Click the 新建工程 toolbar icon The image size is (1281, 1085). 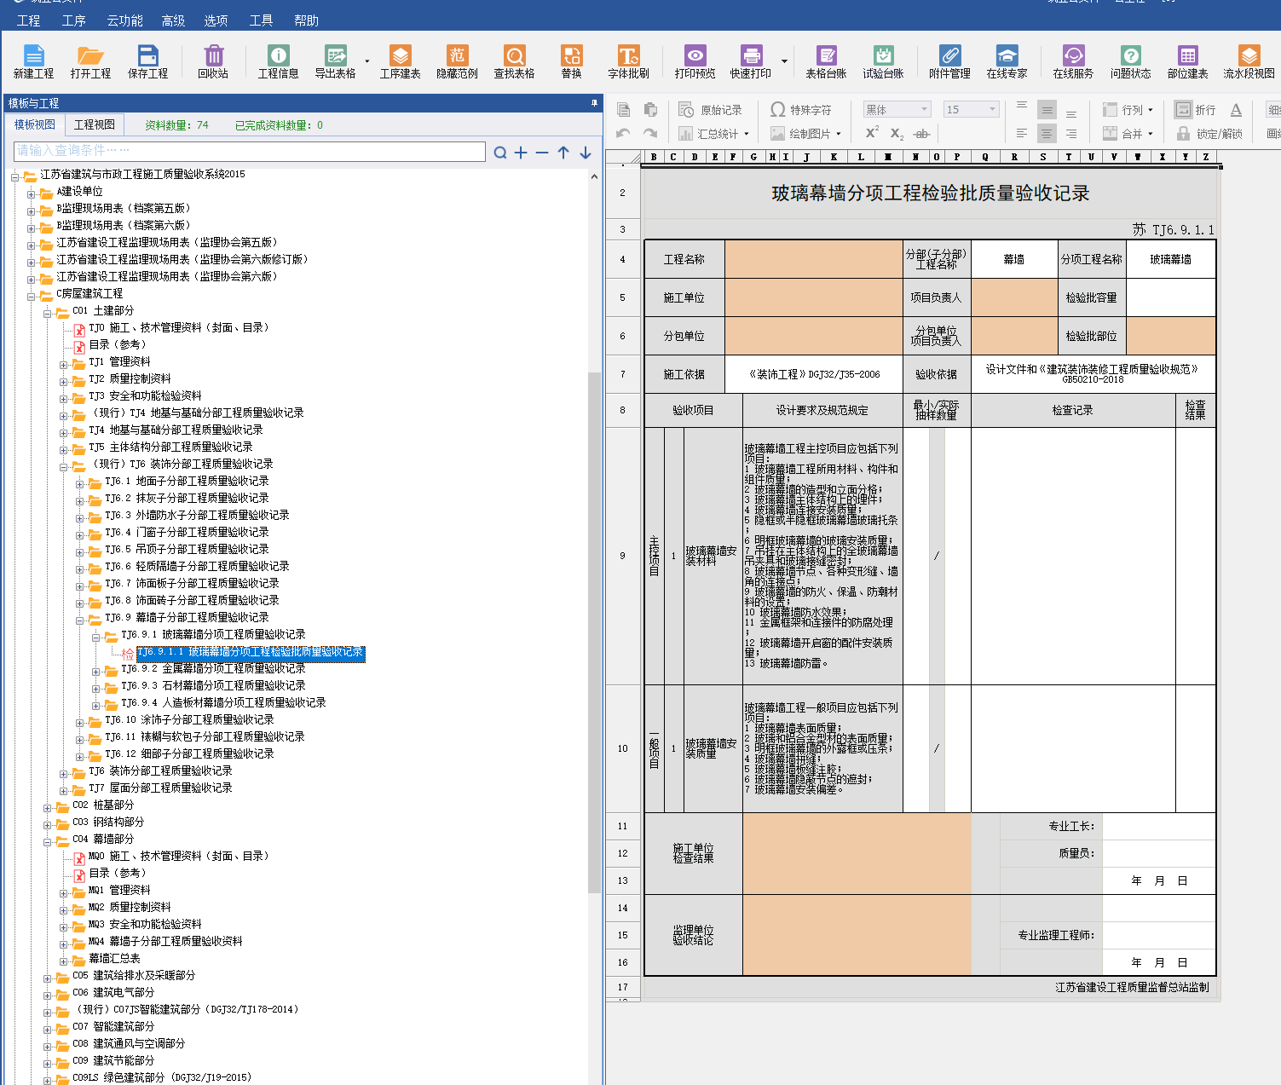(33, 61)
